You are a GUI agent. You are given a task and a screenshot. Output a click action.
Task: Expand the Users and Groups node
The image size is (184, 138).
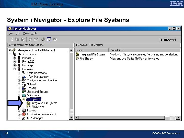tap(19, 92)
